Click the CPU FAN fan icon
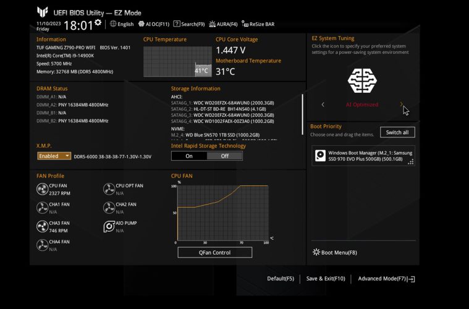Screen dimensions: 469x309 pyautogui.click(x=42, y=189)
